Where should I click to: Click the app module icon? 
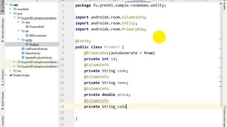(x=11, y=5)
